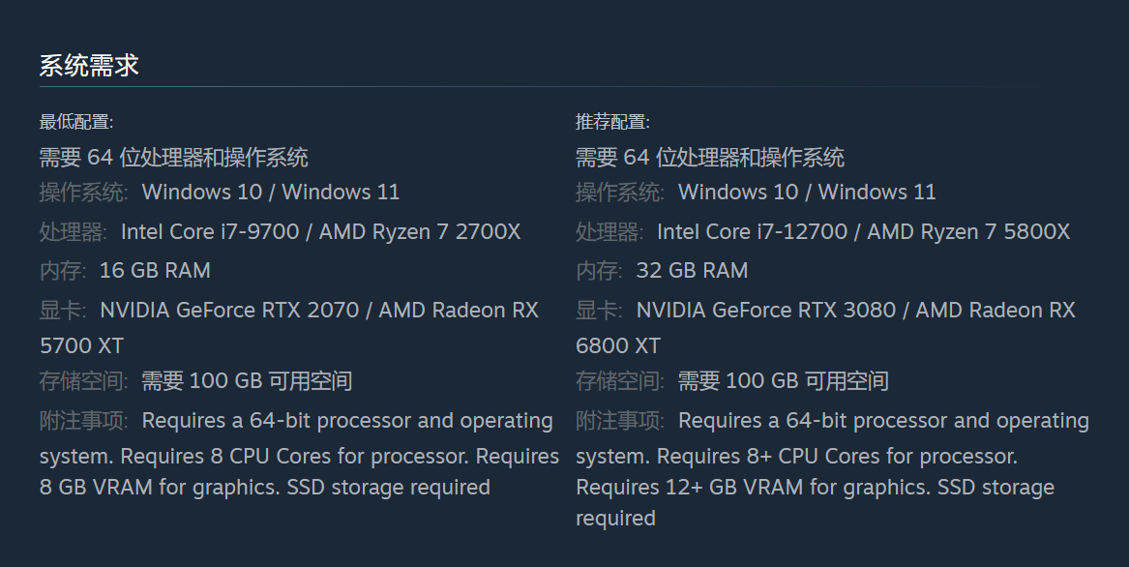This screenshot has width=1129, height=567.
Task: Click the 附注事项 label under 最低配置
Action: (83, 421)
